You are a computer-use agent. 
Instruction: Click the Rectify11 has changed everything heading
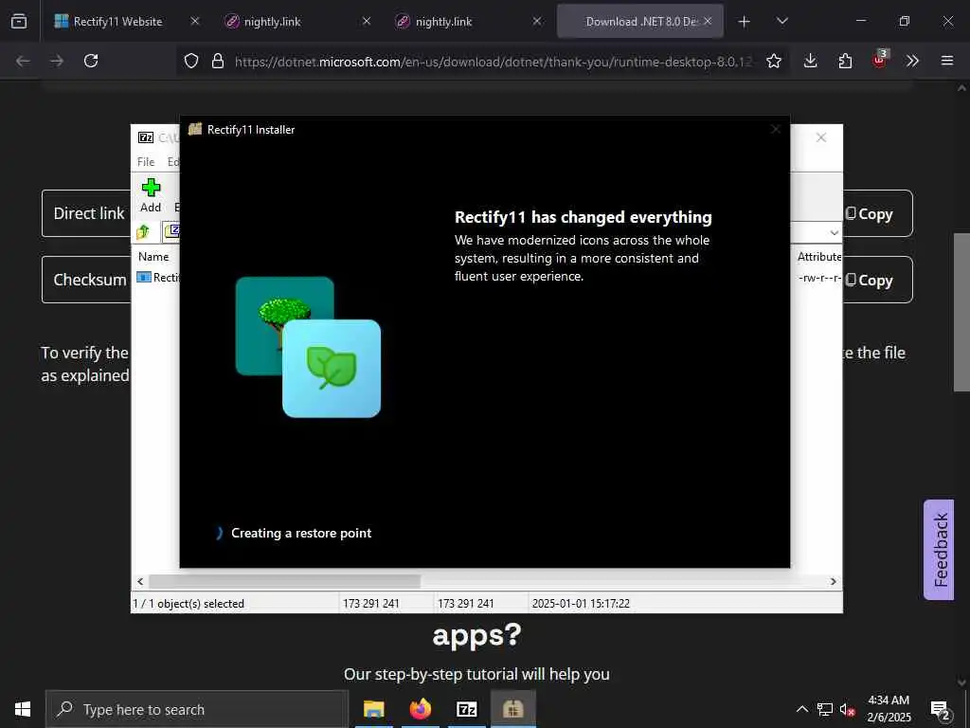point(583,217)
